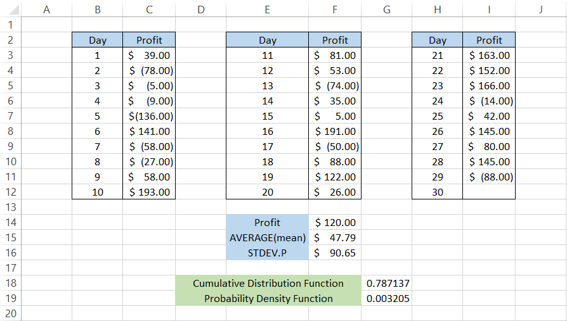Image resolution: width=567 pixels, height=321 pixels.
Task: Select the Probability Density Function label cell
Action: pyautogui.click(x=268, y=298)
